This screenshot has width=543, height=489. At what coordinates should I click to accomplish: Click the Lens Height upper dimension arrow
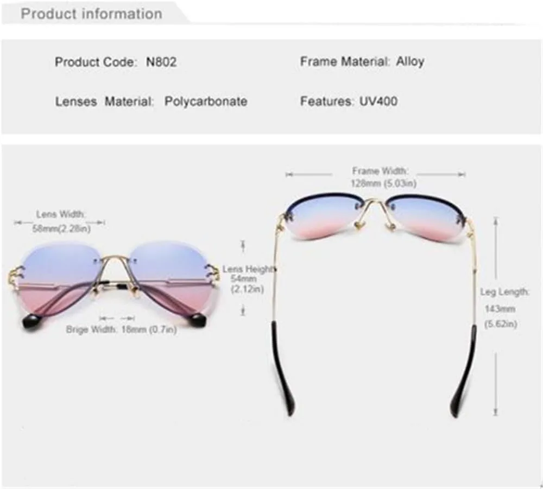pyautogui.click(x=243, y=246)
